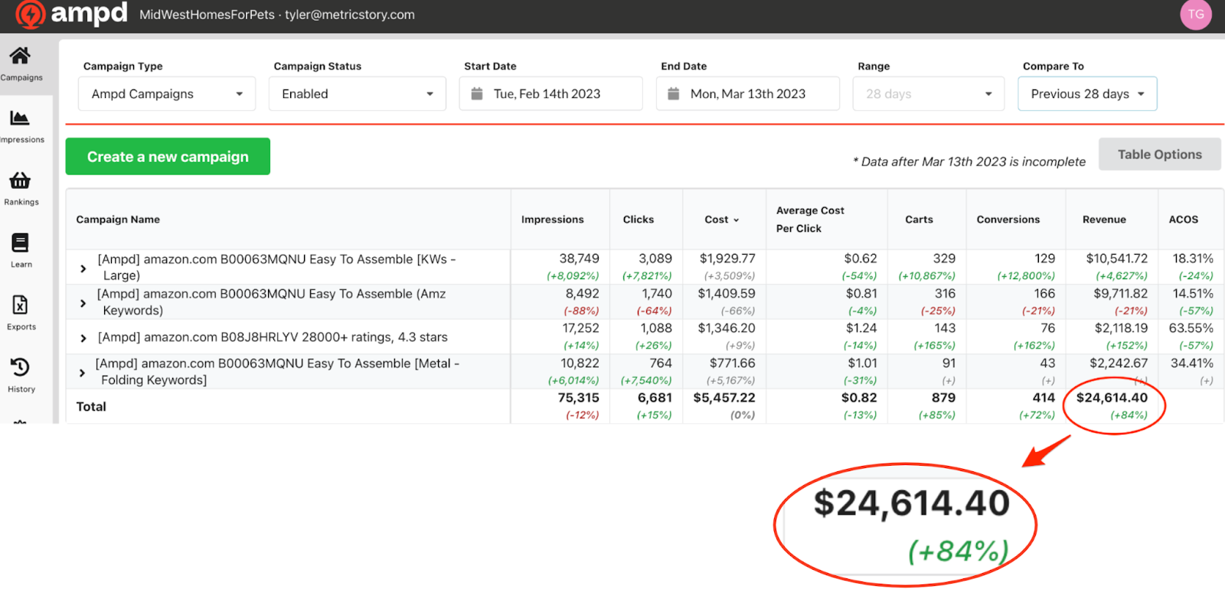This screenshot has height=589, width=1225.
Task: Open the Exports file icon in sidebar
Action: tap(20, 305)
